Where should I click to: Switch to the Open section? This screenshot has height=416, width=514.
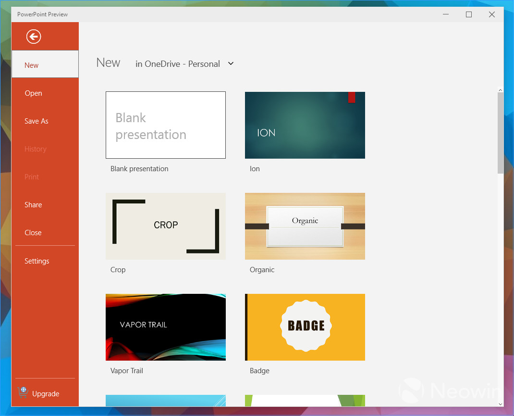pos(33,93)
